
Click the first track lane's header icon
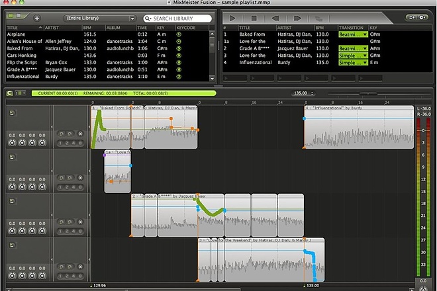tap(12, 113)
